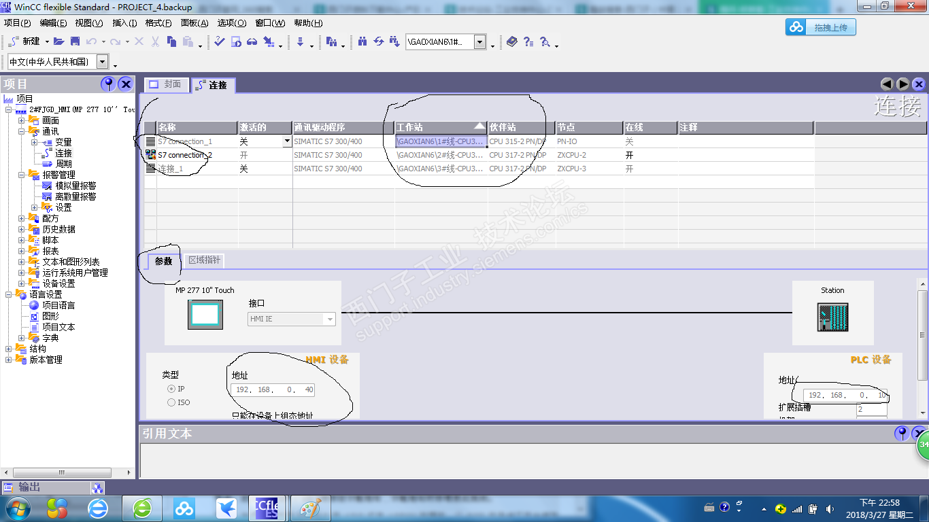
Task: Click the Station PLC rack image
Action: pos(832,317)
